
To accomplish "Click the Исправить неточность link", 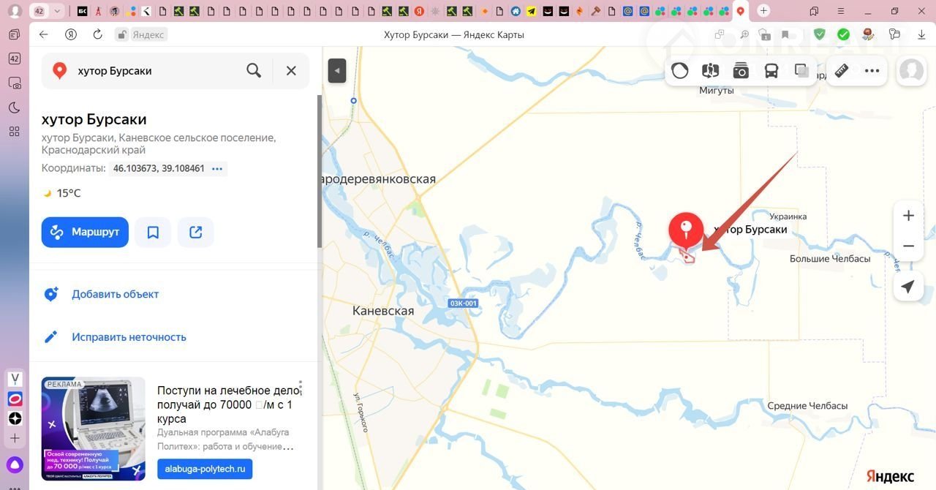I will [129, 337].
